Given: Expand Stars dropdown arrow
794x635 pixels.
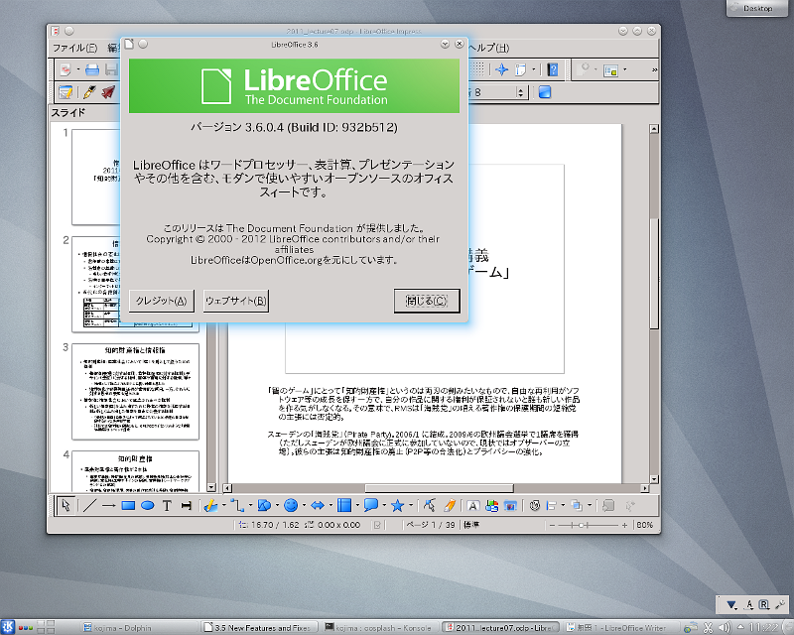Looking at the screenshot, I should (x=411, y=505).
